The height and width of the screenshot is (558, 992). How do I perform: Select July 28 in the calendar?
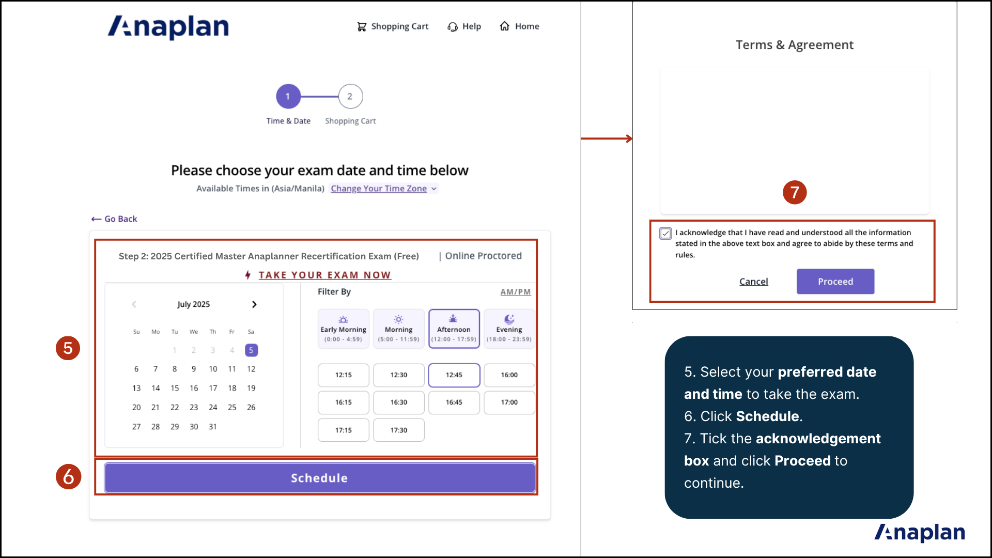coord(156,427)
